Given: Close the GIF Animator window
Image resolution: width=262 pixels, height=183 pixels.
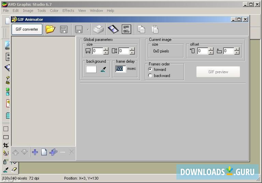Looking at the screenshot, I should (245, 19).
